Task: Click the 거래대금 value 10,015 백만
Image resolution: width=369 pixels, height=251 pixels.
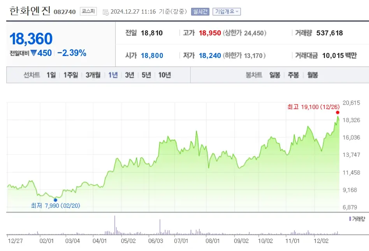Action: click(339, 56)
